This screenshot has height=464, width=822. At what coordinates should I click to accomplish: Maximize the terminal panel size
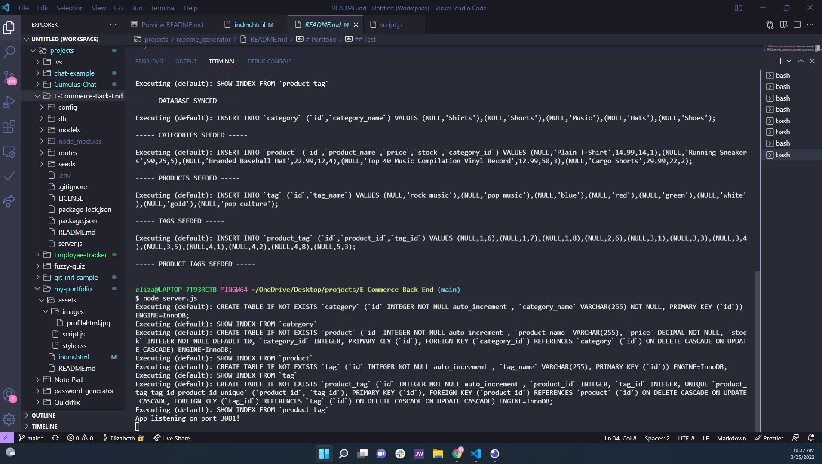click(x=801, y=61)
